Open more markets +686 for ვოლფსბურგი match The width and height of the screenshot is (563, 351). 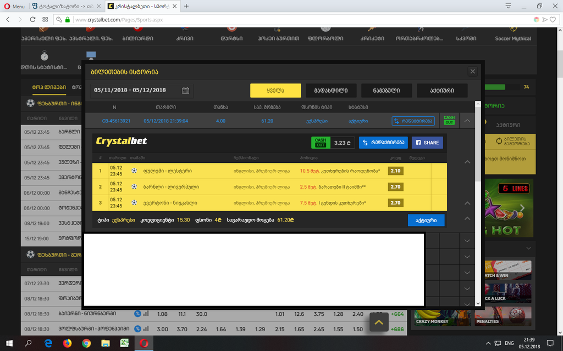397,329
